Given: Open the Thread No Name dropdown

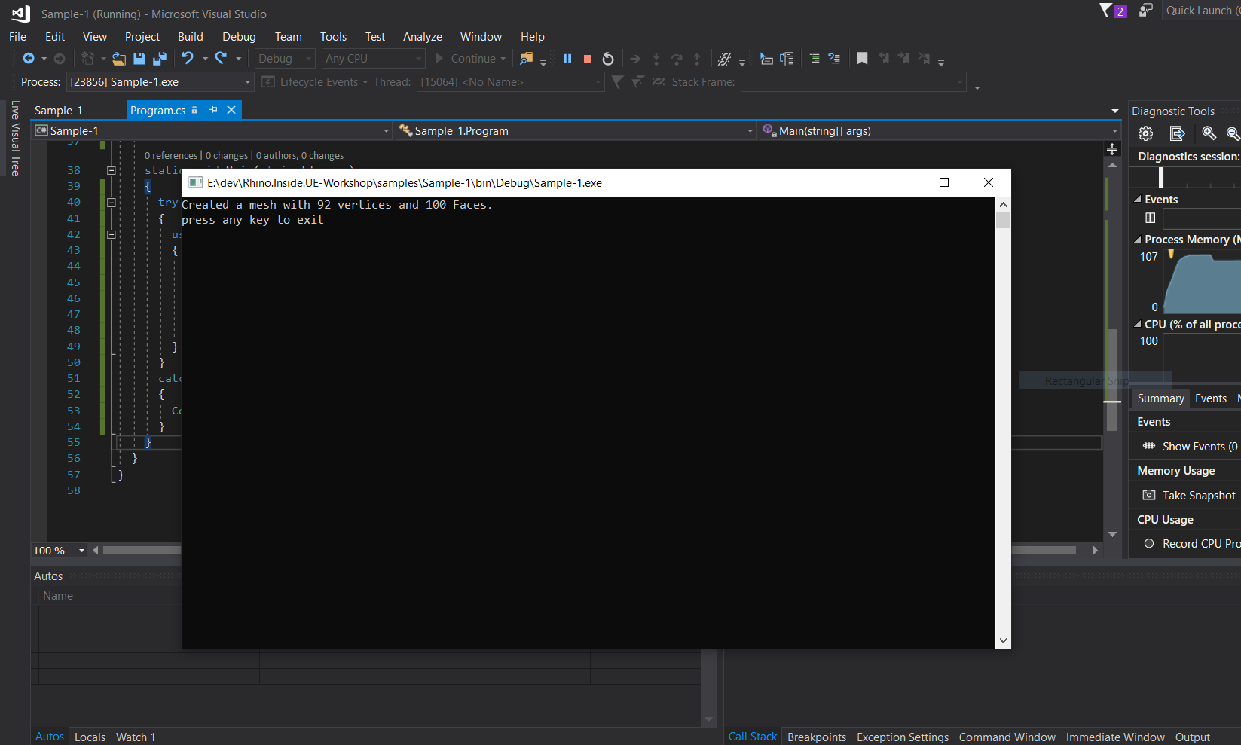Looking at the screenshot, I should coord(510,82).
